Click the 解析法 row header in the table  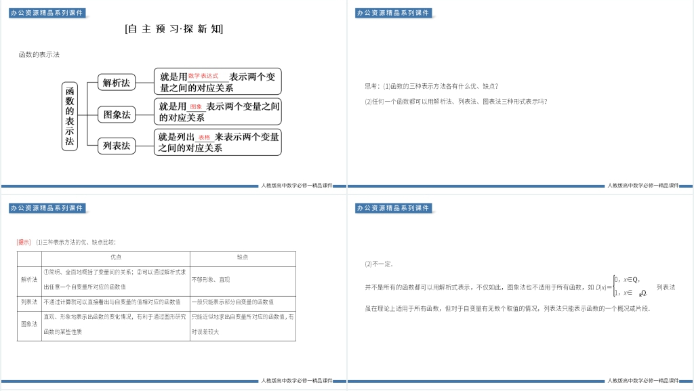pyautogui.click(x=29, y=280)
